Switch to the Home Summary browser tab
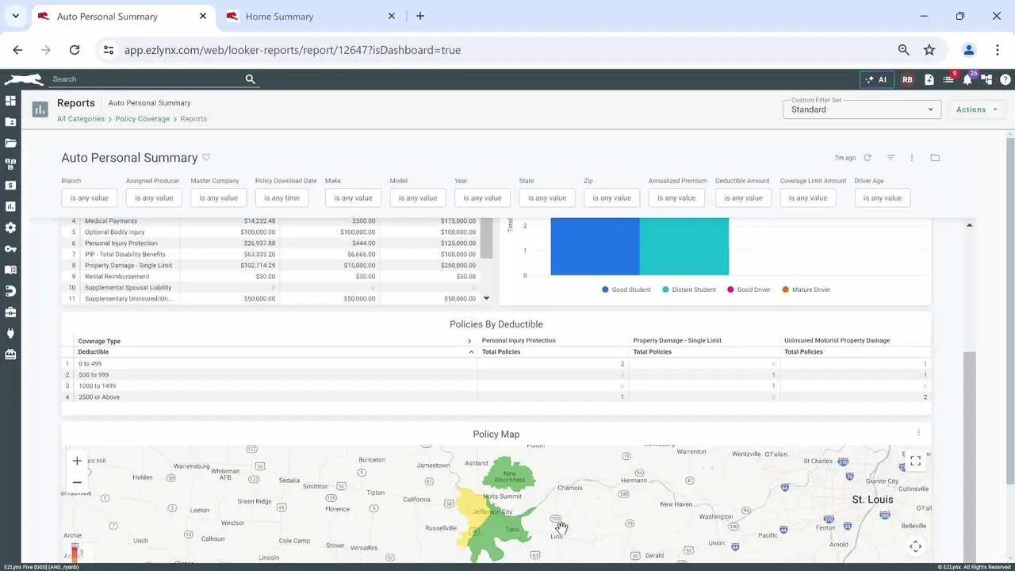This screenshot has width=1015, height=571. 279,16
